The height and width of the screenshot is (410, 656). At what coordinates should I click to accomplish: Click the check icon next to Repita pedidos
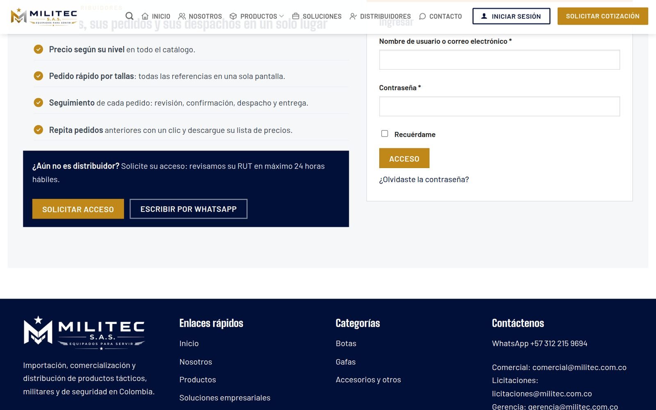[39, 130]
